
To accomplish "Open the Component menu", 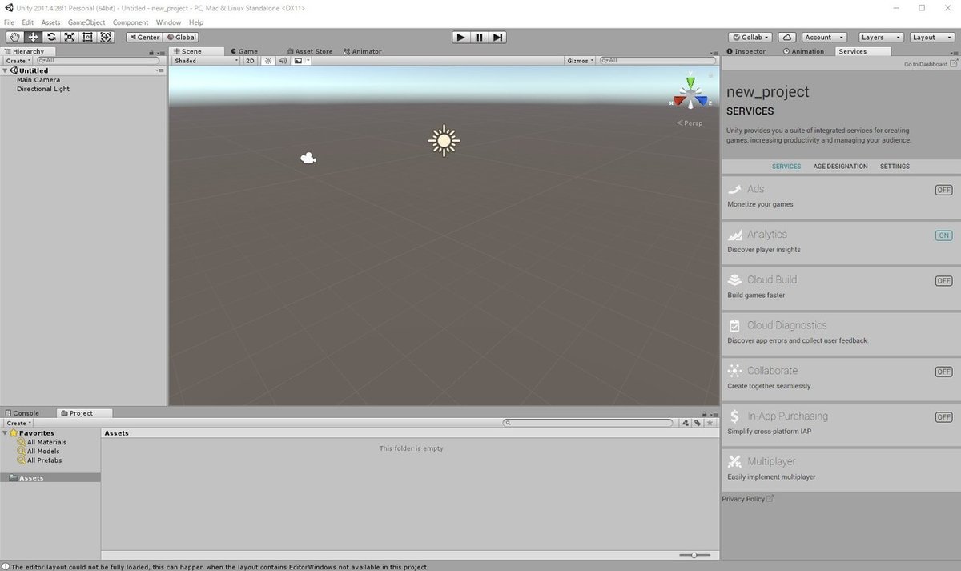I will pyautogui.click(x=131, y=22).
